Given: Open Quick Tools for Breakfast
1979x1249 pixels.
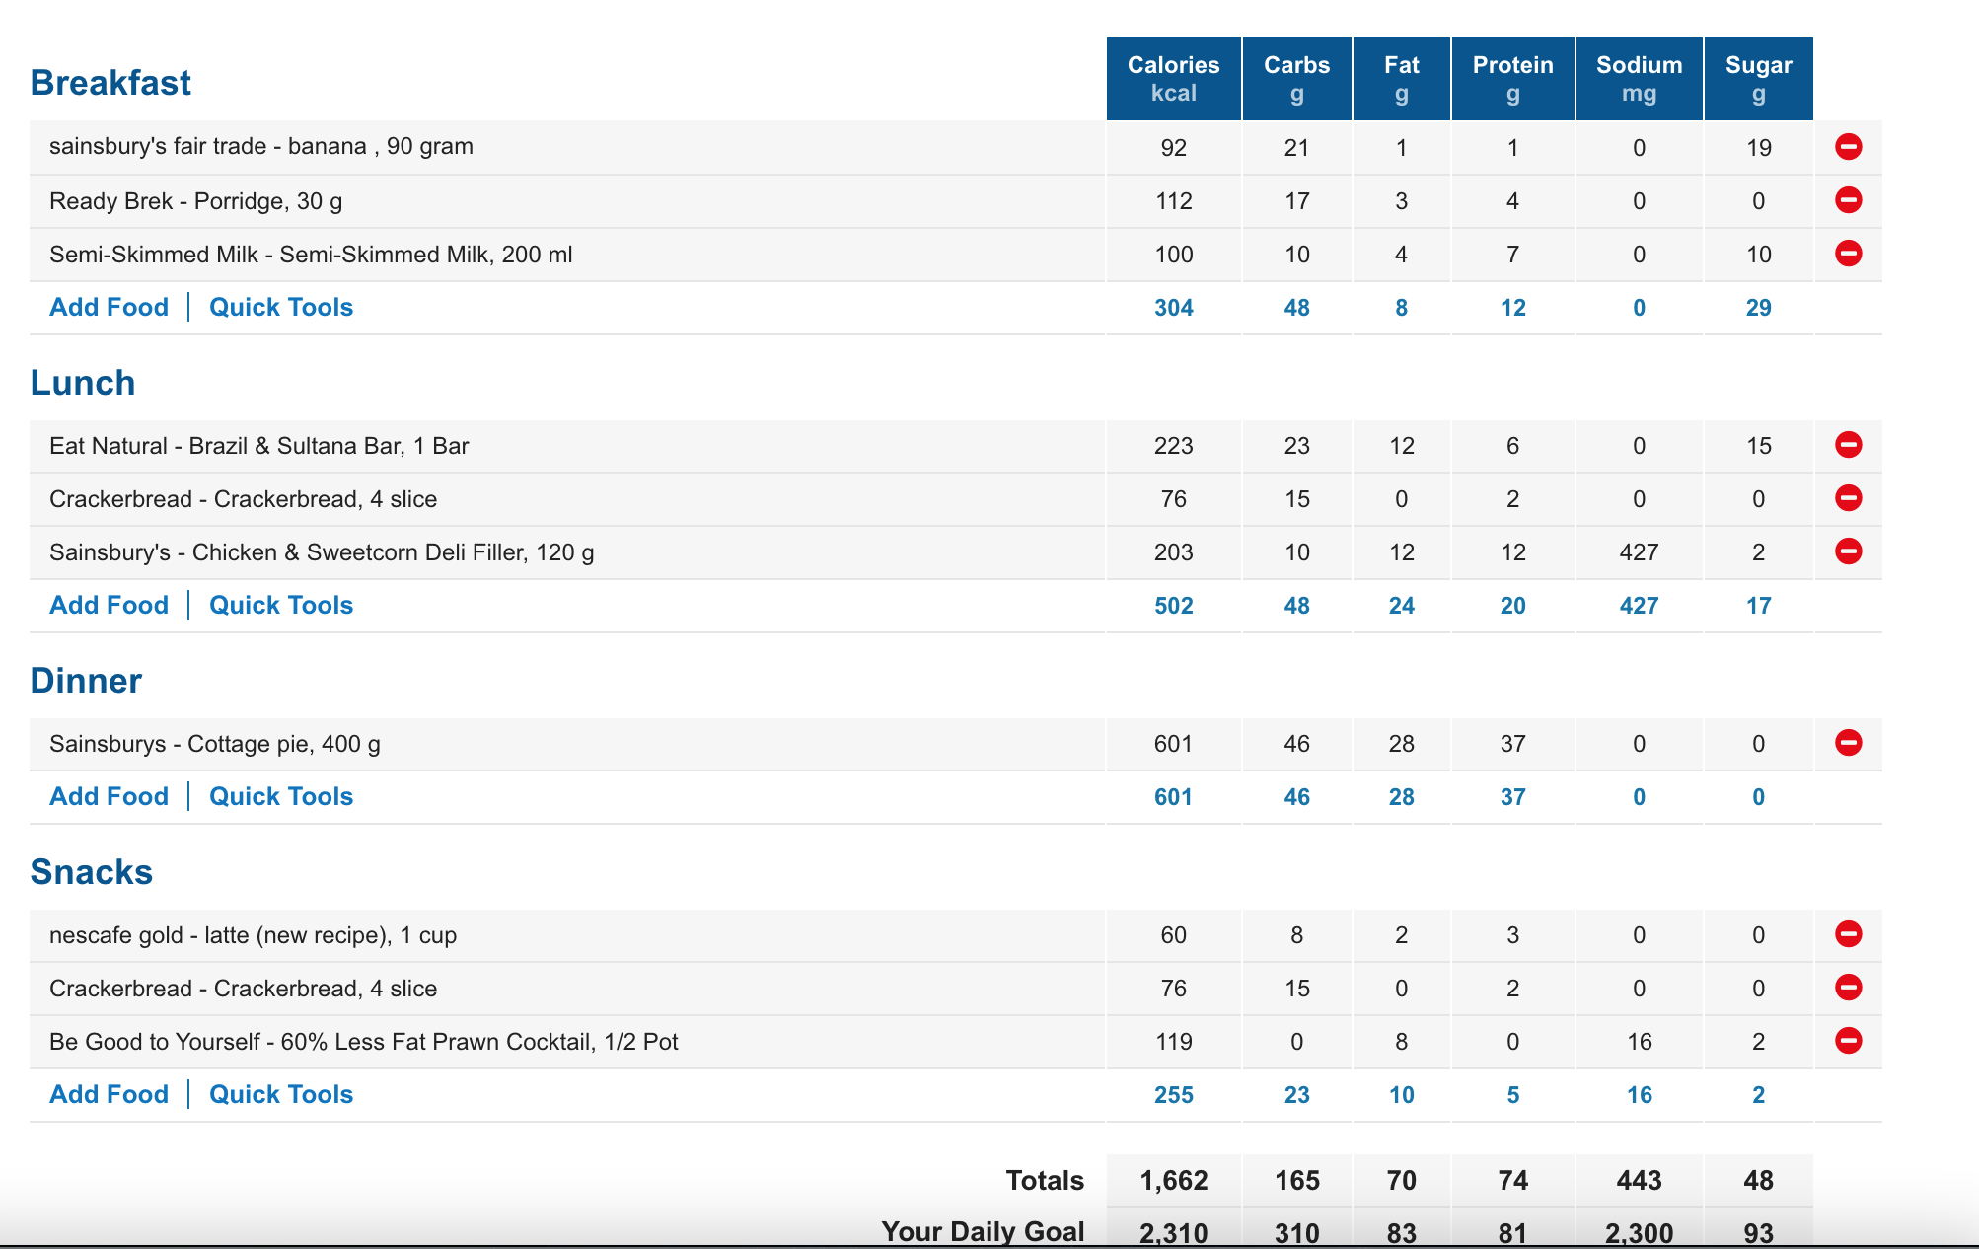Looking at the screenshot, I should click(281, 307).
